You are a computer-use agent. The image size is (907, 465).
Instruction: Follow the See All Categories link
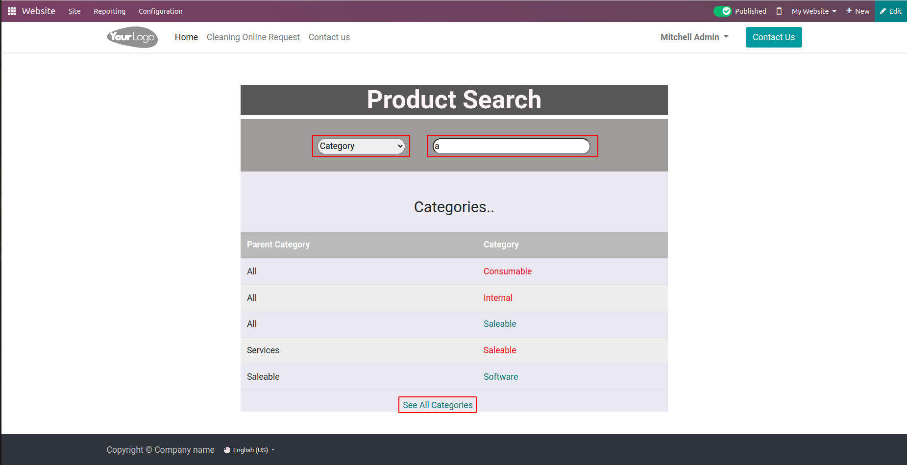pos(438,405)
